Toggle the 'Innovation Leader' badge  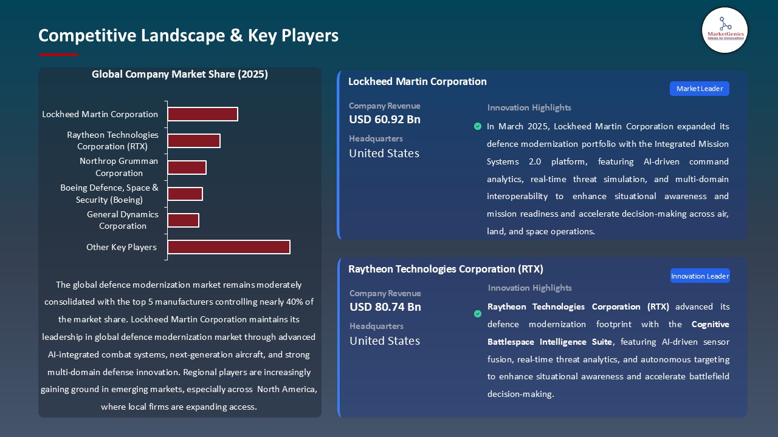700,276
